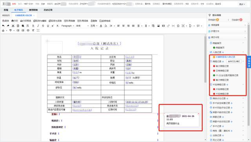Switch to the 历史记录 tab
The image size is (251, 142).
coord(48,10)
